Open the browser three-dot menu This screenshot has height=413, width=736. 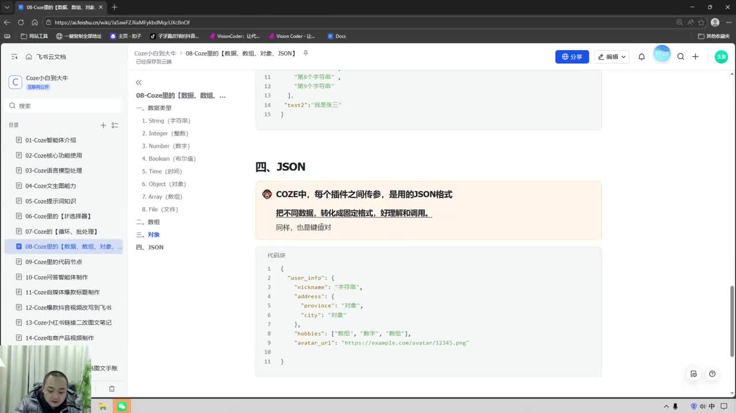pyautogui.click(x=728, y=22)
